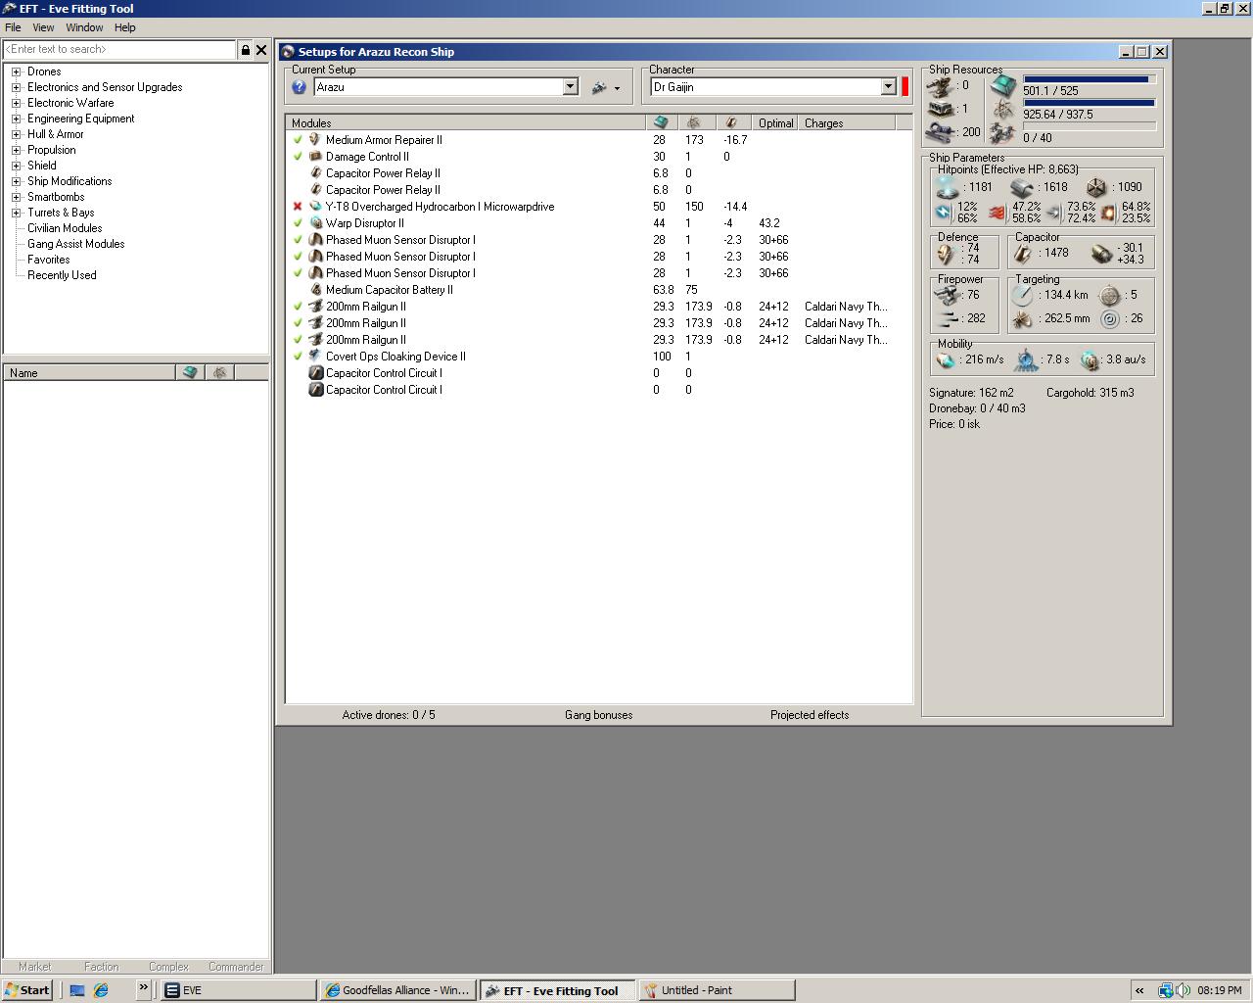
Task: Switch to the Market tab
Action: (x=34, y=967)
